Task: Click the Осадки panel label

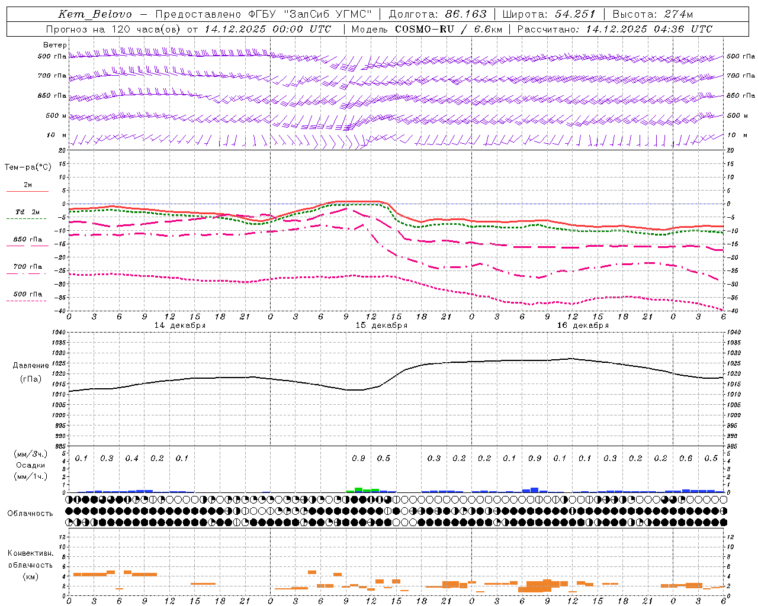Action: click(31, 465)
